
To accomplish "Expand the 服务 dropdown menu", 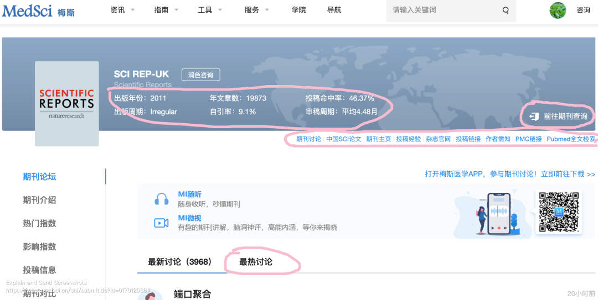I will click(257, 10).
